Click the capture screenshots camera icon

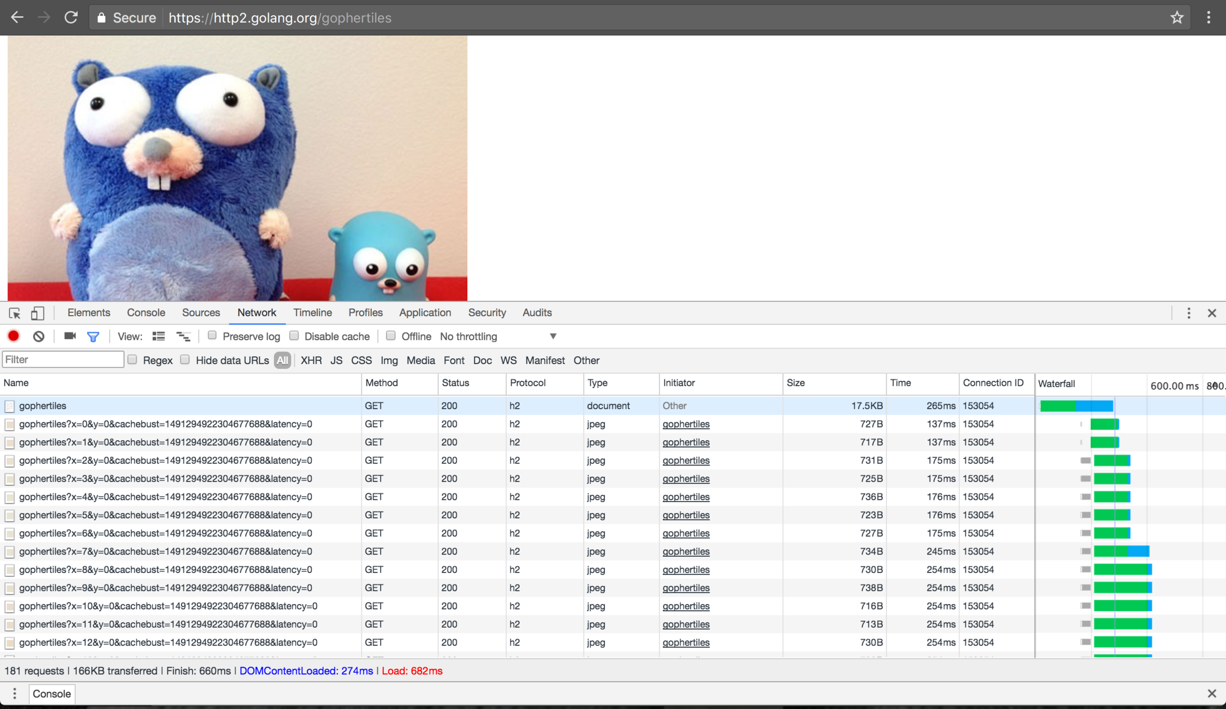[70, 336]
